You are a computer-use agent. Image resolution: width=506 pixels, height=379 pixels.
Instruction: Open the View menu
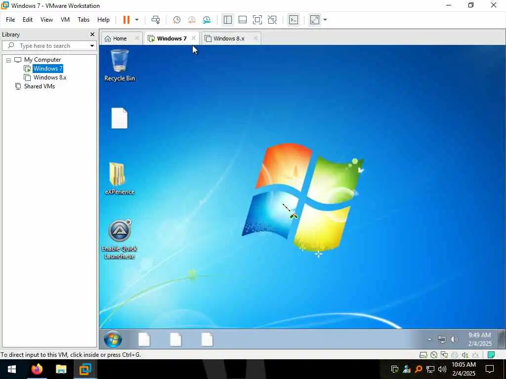46,20
